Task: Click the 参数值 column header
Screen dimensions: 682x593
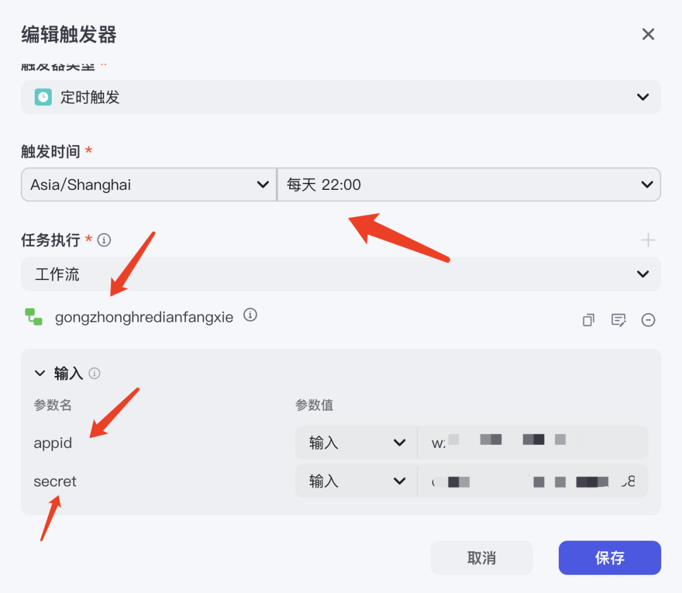Action: (314, 405)
